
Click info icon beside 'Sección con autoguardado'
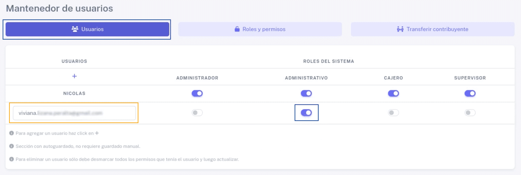click(x=12, y=147)
